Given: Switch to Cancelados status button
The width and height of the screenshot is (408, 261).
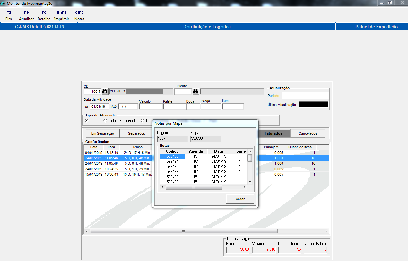Looking at the screenshot, I should [x=308, y=133].
